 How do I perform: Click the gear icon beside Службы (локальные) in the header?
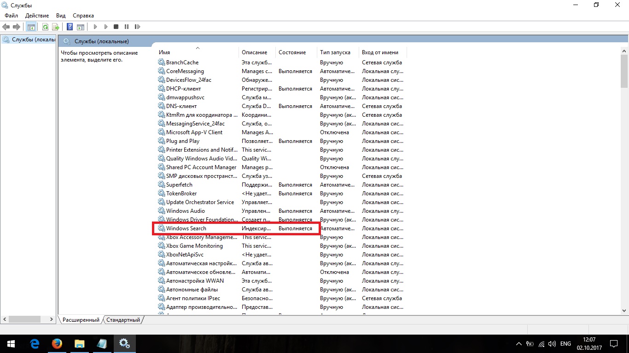click(x=67, y=41)
